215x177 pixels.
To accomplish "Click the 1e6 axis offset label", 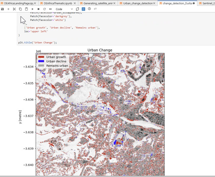I will 38,51.
